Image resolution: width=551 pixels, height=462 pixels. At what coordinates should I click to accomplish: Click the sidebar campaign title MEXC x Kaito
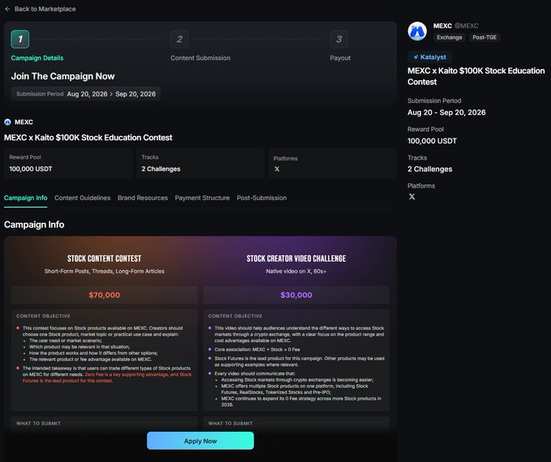click(476, 76)
